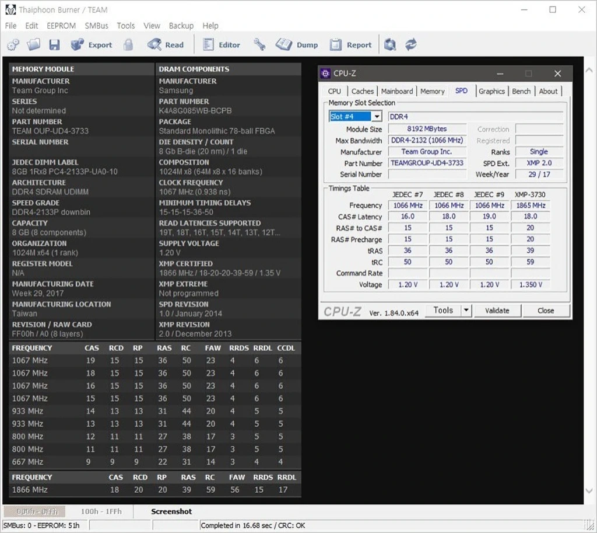Open the Help menu
Viewport: 597px width, 533px height.
(210, 26)
